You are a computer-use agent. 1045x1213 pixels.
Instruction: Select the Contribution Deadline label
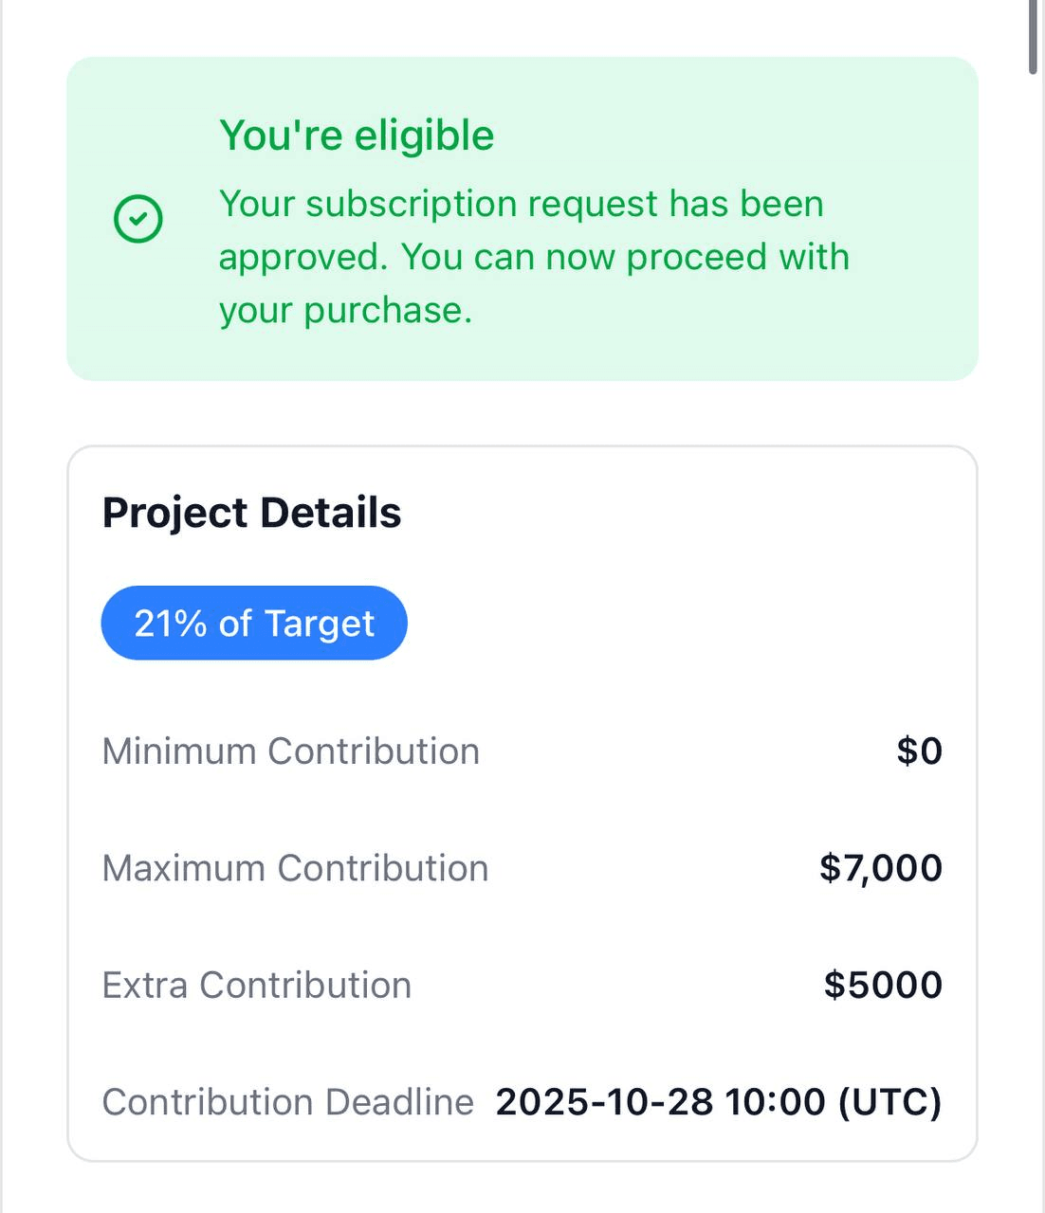click(x=287, y=1102)
